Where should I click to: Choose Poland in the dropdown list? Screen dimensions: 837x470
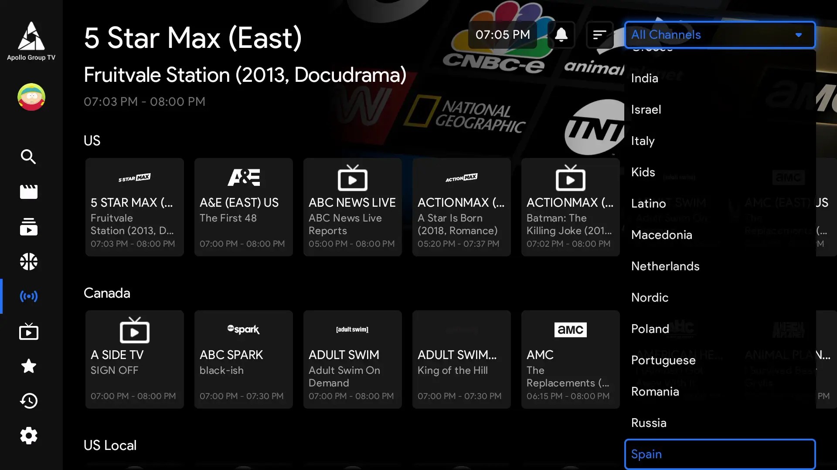coord(720,329)
